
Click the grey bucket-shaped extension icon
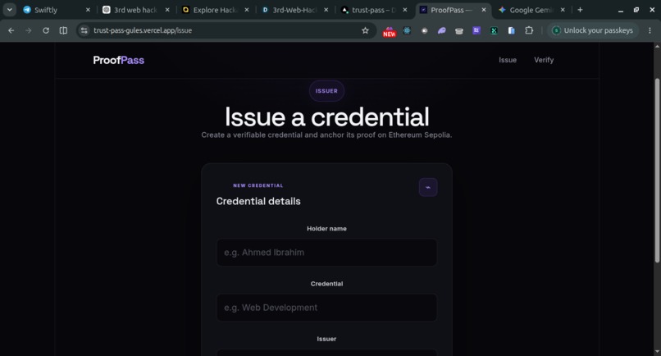(x=459, y=30)
